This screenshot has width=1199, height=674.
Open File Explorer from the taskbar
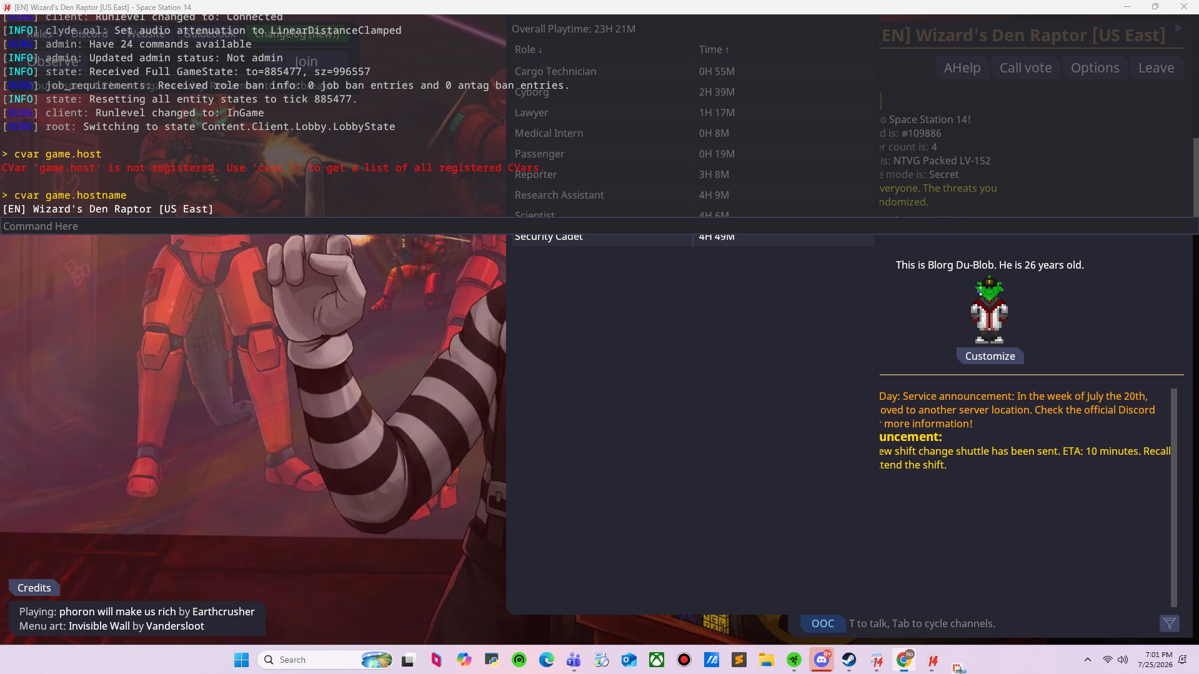pyautogui.click(x=767, y=660)
